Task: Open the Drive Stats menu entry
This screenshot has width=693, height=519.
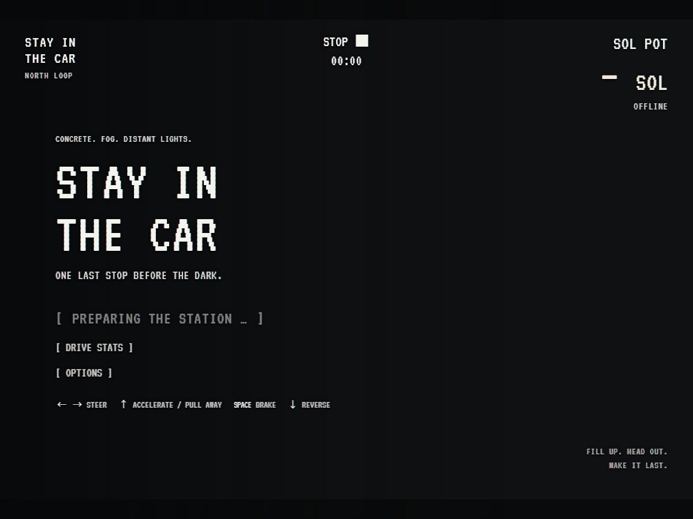Action: pos(95,348)
